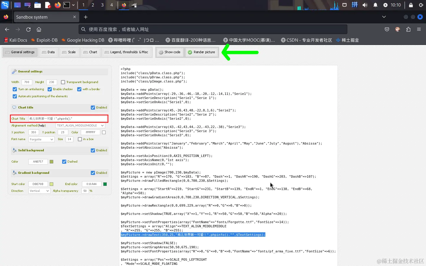
Task: Disable the Enable shadow option
Action: click(50, 89)
